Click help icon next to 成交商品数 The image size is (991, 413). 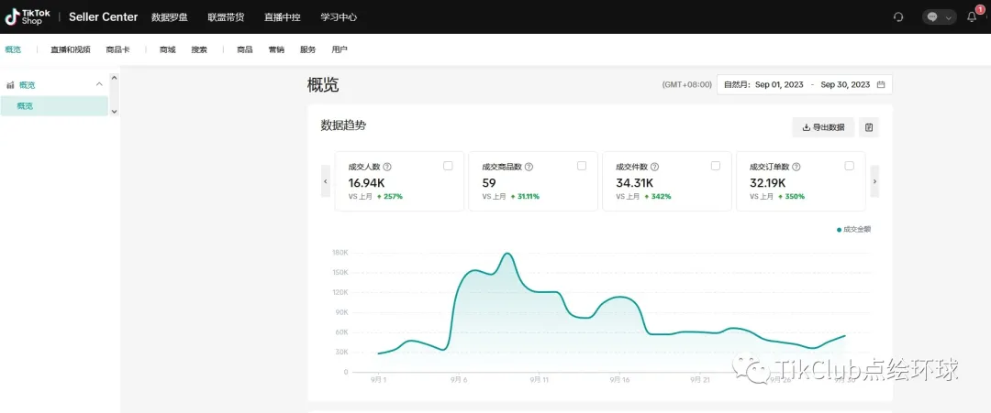pos(529,167)
